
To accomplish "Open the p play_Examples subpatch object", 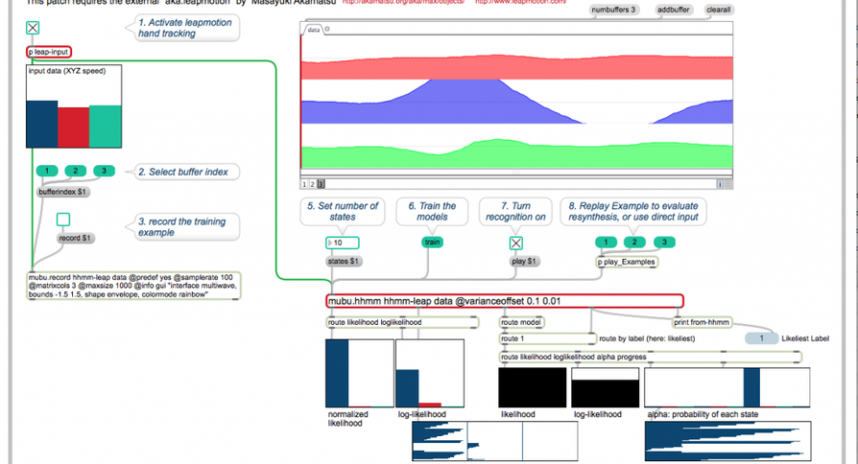I will [x=627, y=262].
